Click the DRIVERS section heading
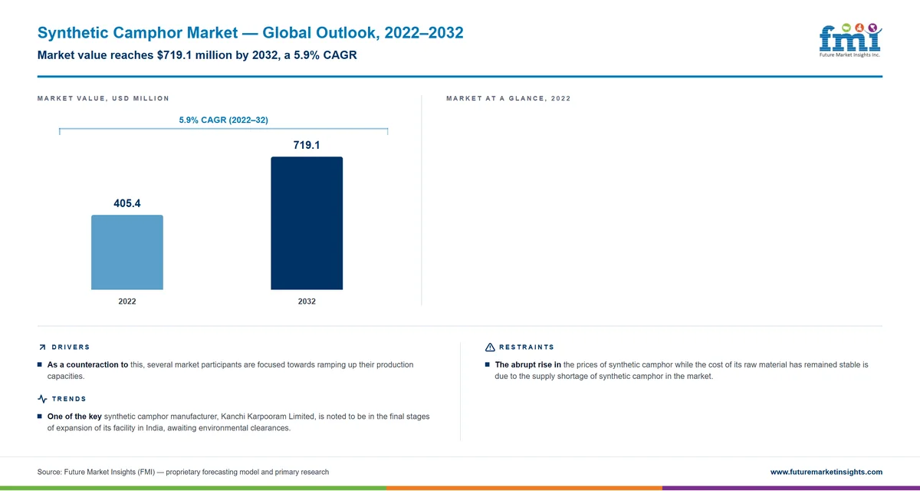 pos(71,348)
